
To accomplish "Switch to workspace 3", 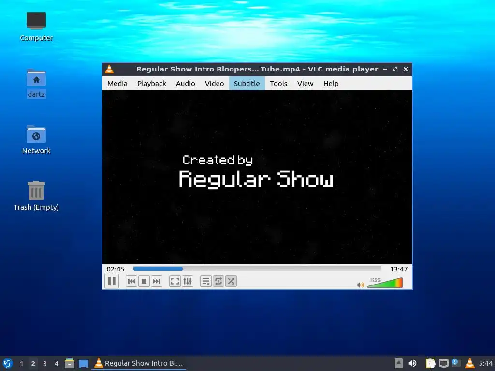I will click(45, 363).
